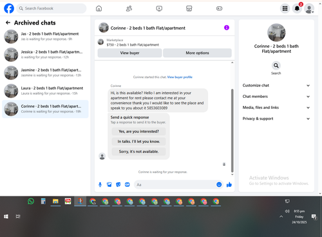
Task: Click the GIF picker icon
Action: pos(128,185)
